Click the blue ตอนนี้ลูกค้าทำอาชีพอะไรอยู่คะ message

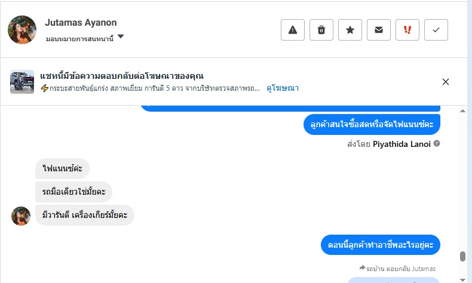[x=380, y=244]
